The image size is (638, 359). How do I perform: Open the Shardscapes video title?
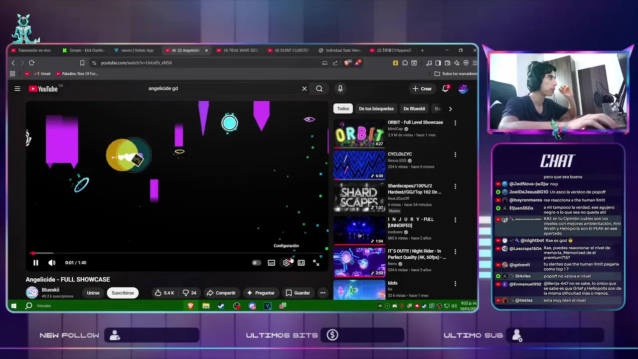coord(414,189)
